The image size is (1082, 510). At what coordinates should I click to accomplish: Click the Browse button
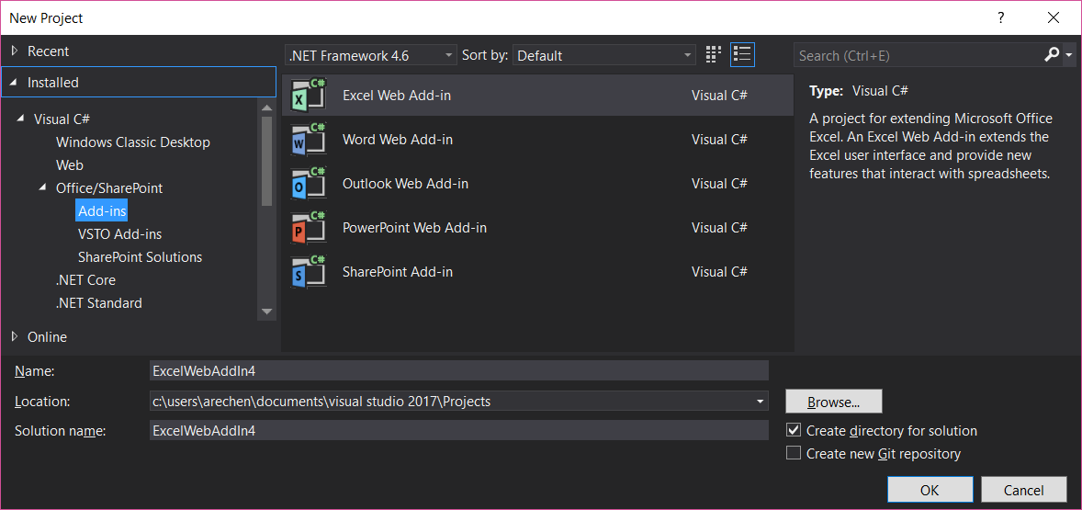(x=833, y=402)
